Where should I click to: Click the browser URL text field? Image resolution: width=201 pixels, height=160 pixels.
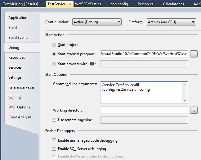point(144,64)
